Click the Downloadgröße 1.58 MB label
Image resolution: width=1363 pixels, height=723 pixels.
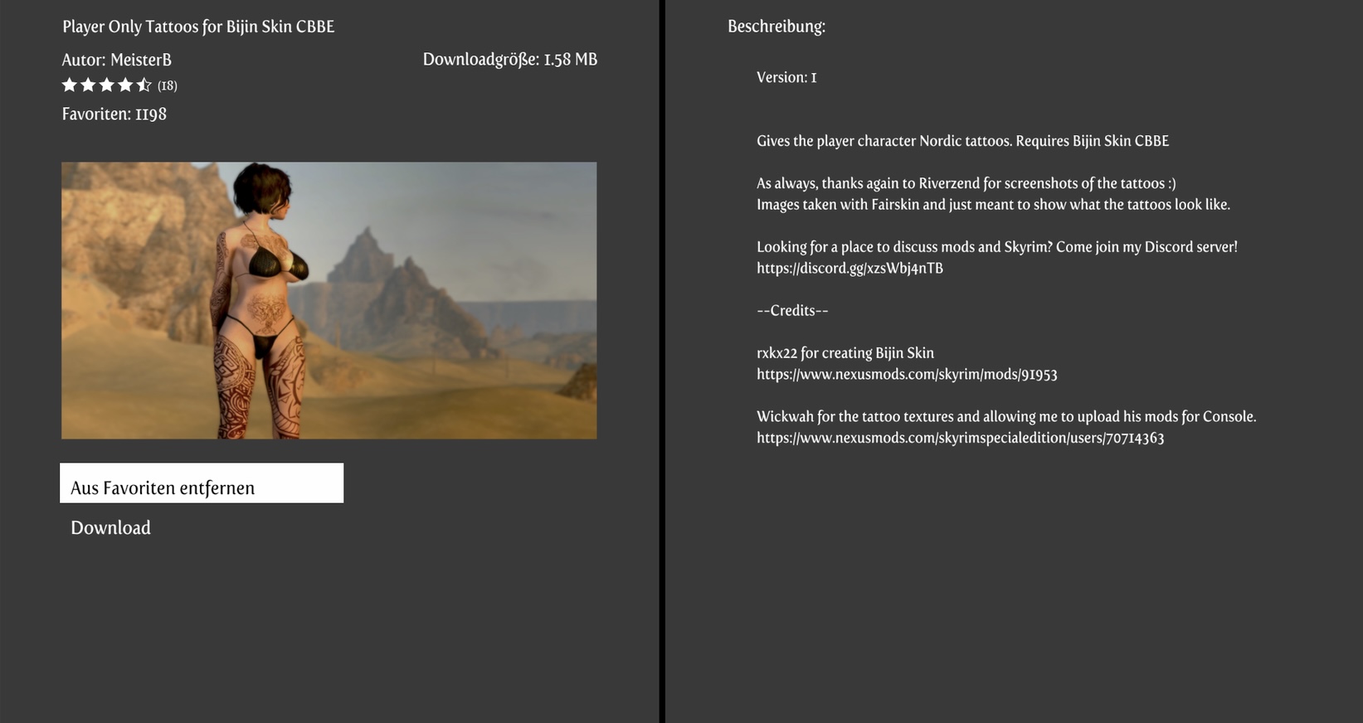(509, 60)
